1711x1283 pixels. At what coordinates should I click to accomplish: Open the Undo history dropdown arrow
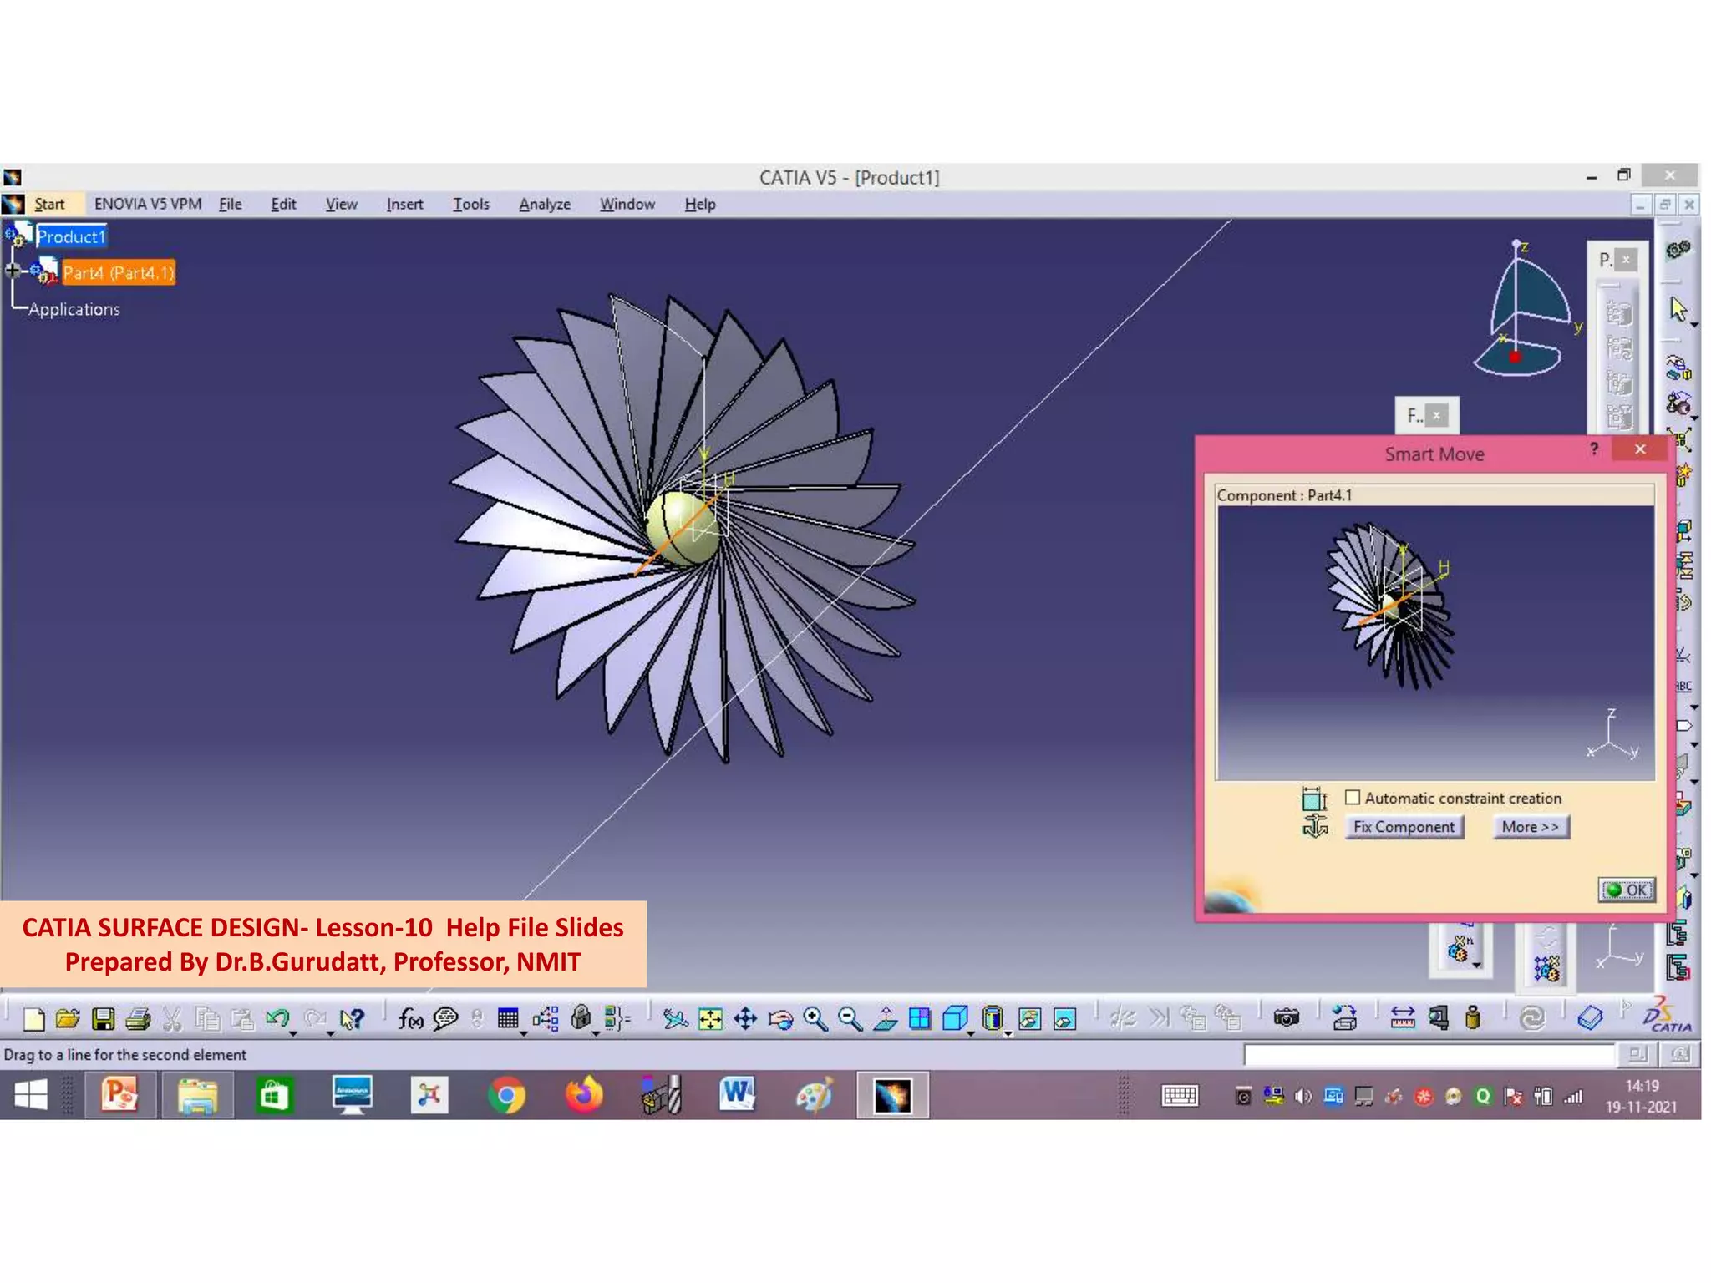[293, 1033]
